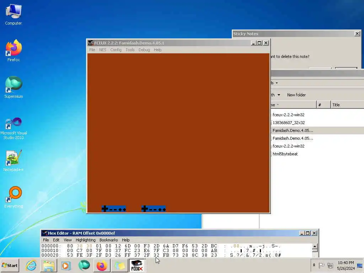Close the Sticky Notes dialog

tap(357, 34)
